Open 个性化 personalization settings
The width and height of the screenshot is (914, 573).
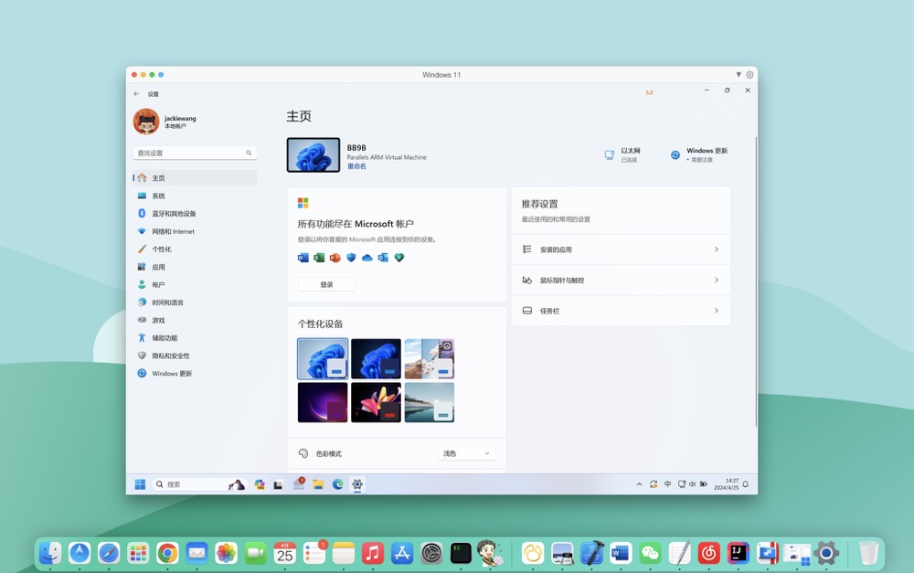point(195,249)
